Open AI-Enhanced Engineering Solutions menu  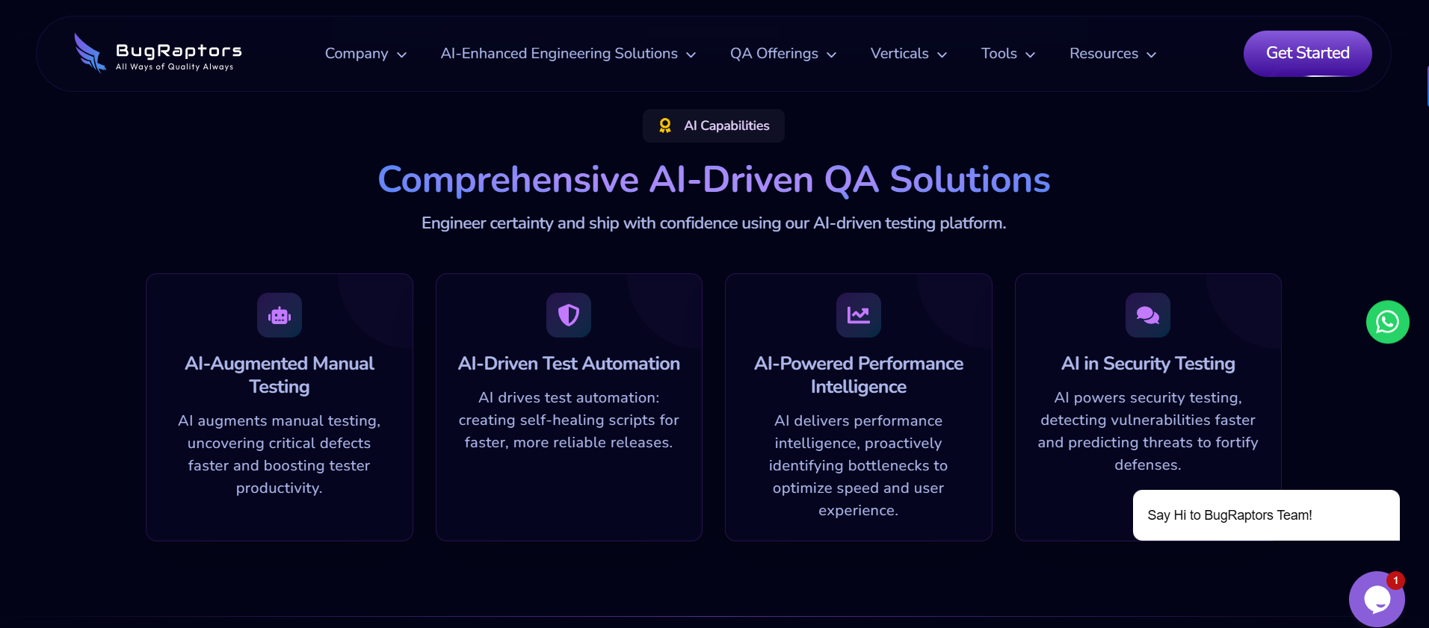pos(559,54)
